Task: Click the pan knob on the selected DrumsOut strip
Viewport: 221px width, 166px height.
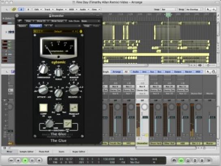Action: click(x=144, y=107)
